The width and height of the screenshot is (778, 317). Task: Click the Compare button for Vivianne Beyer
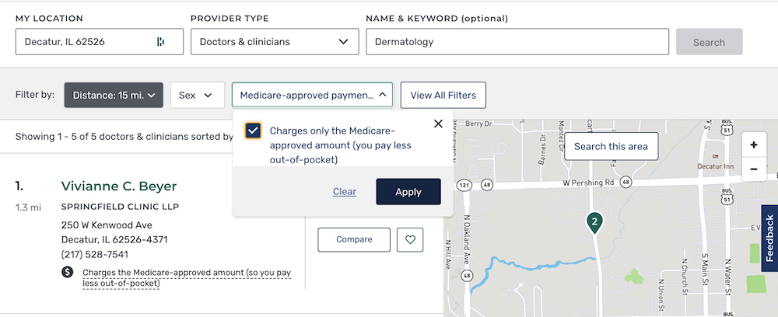[354, 240]
